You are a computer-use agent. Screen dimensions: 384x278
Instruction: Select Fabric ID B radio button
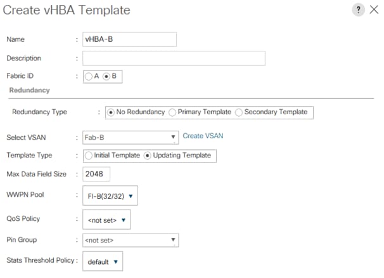106,76
